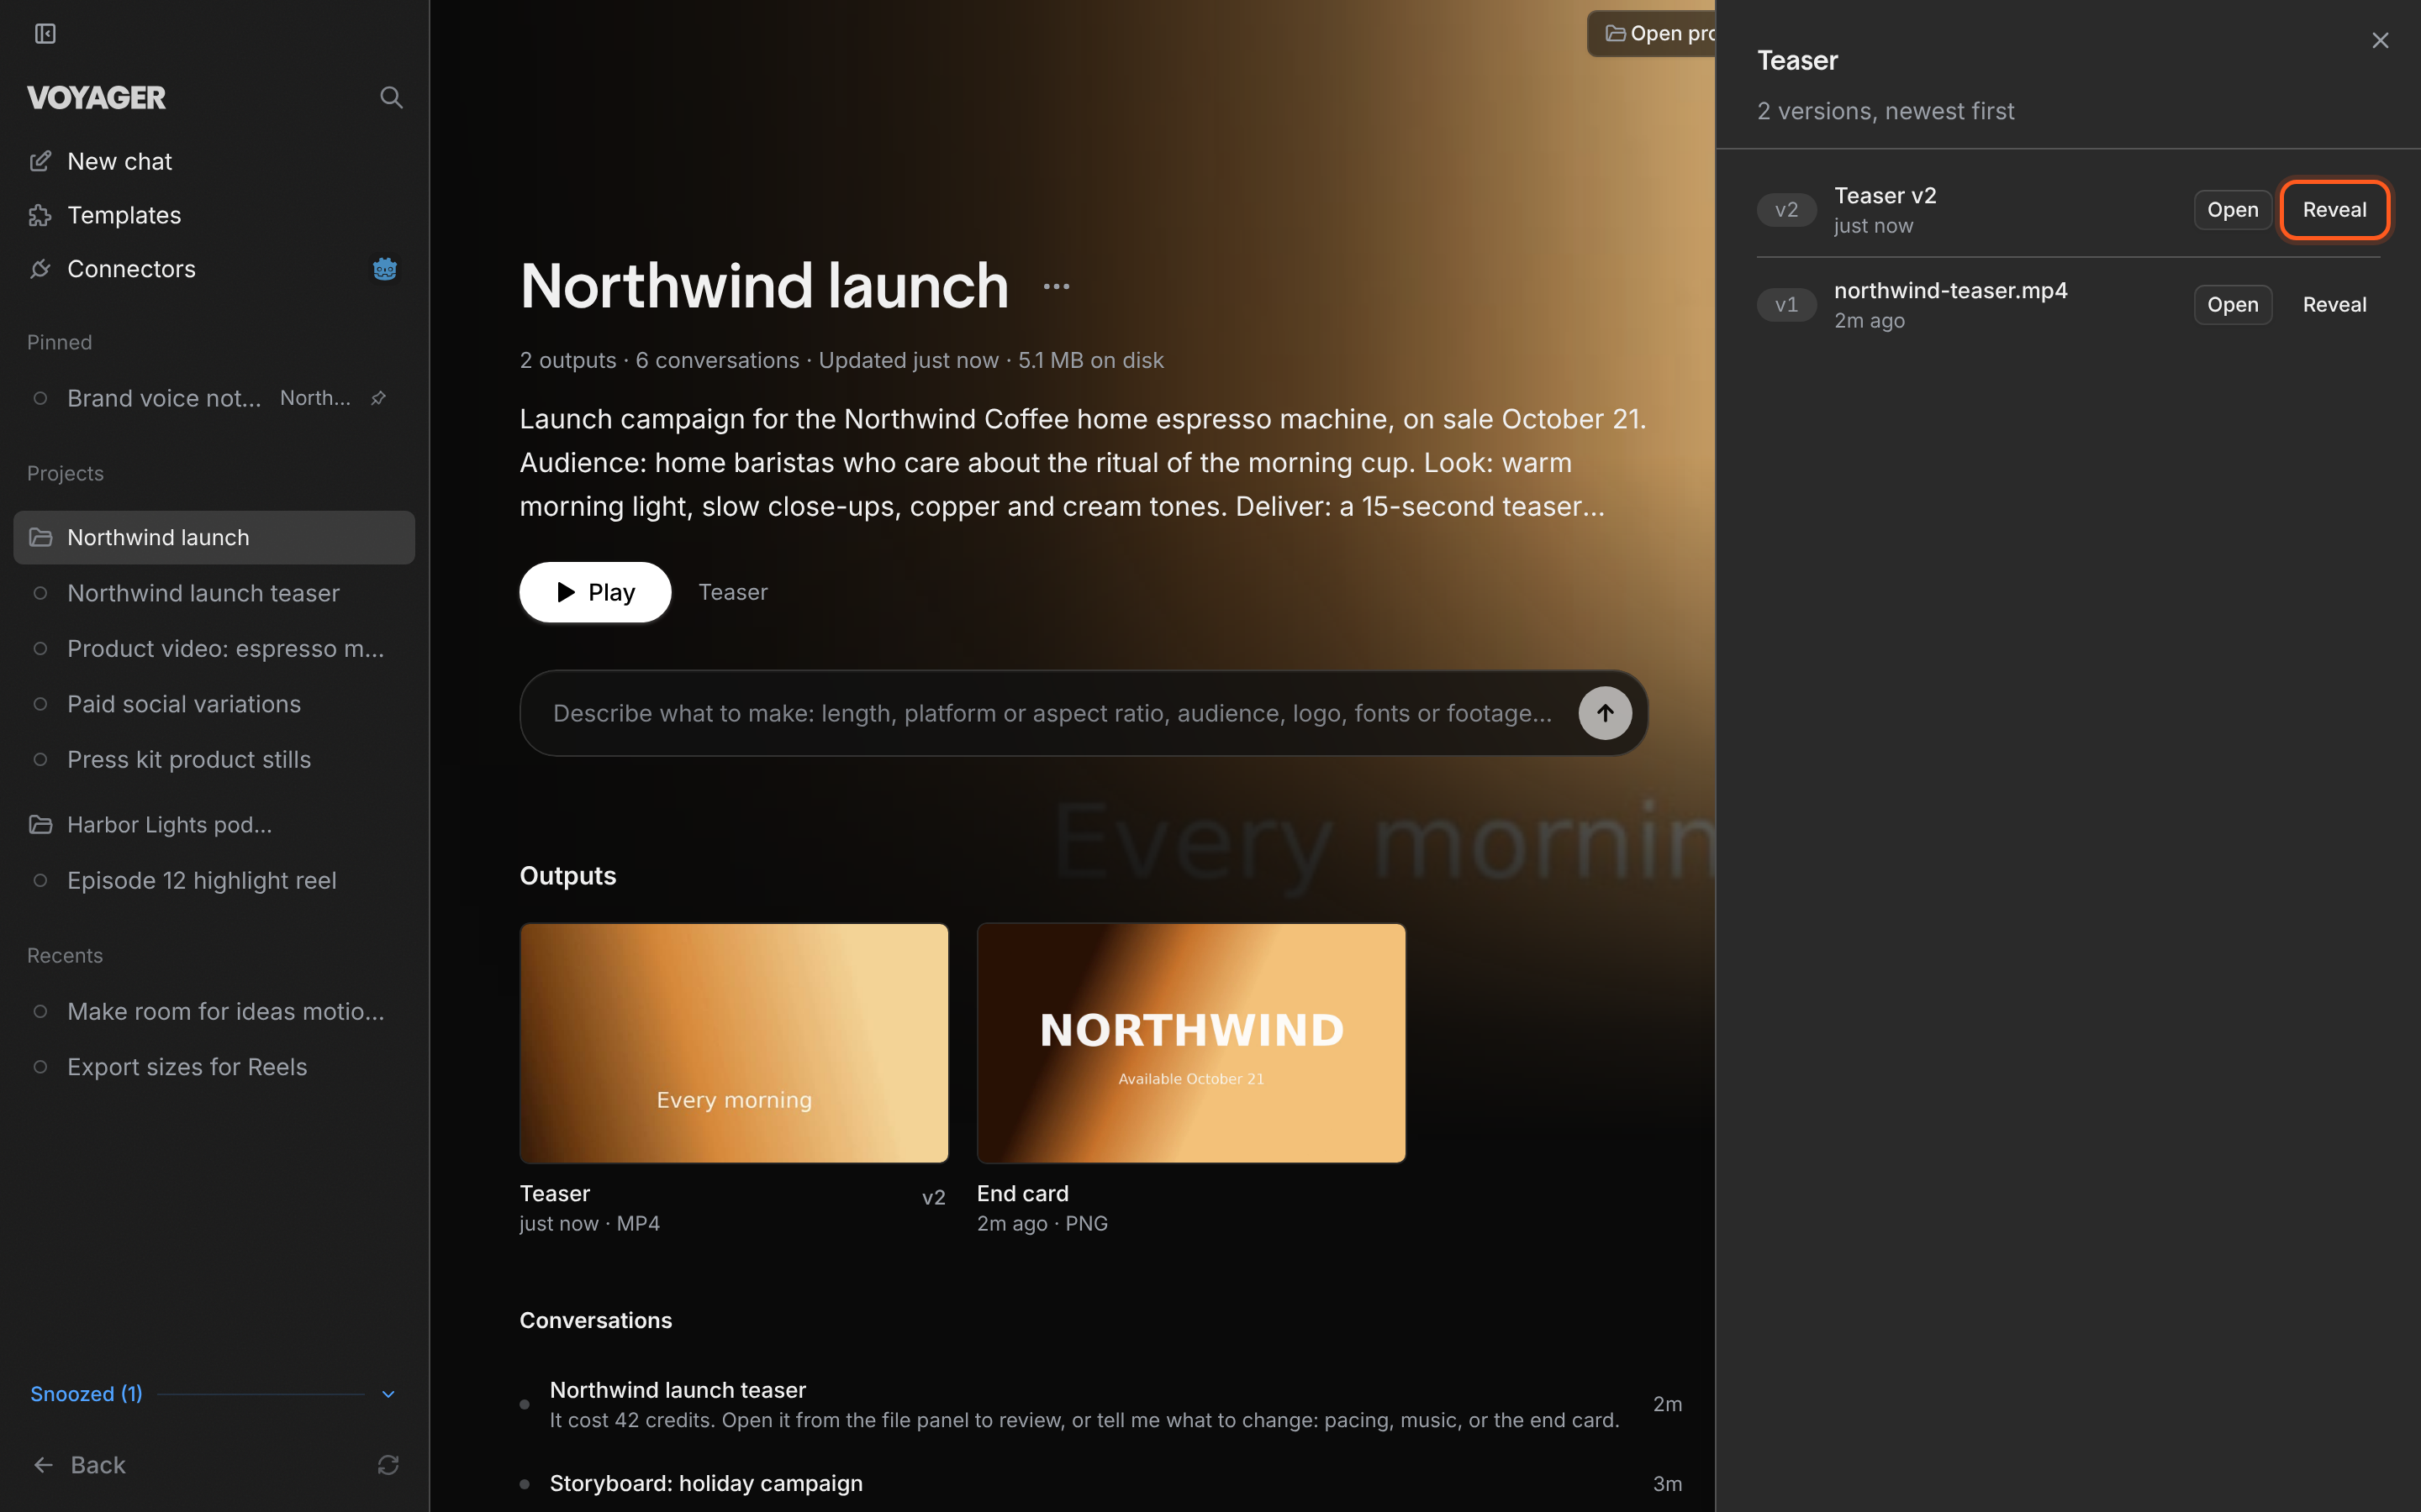
Task: Click the refresh icon near Back
Action: [x=388, y=1465]
